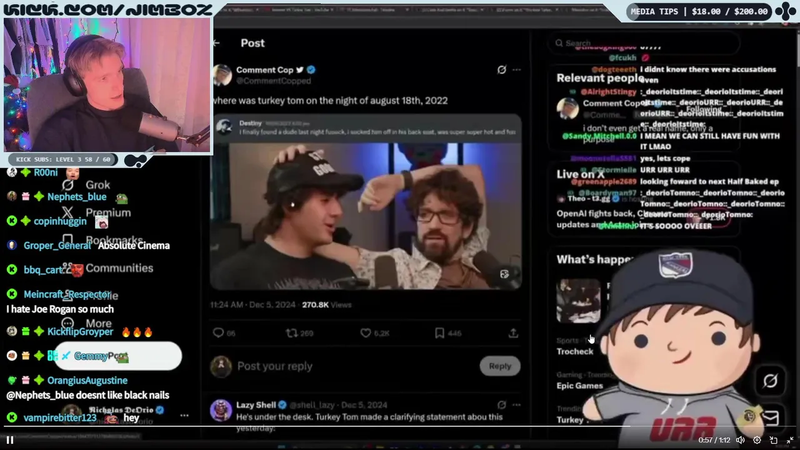Image resolution: width=800 pixels, height=450 pixels.
Task: Open Epic Games trending topic
Action: coord(580,386)
